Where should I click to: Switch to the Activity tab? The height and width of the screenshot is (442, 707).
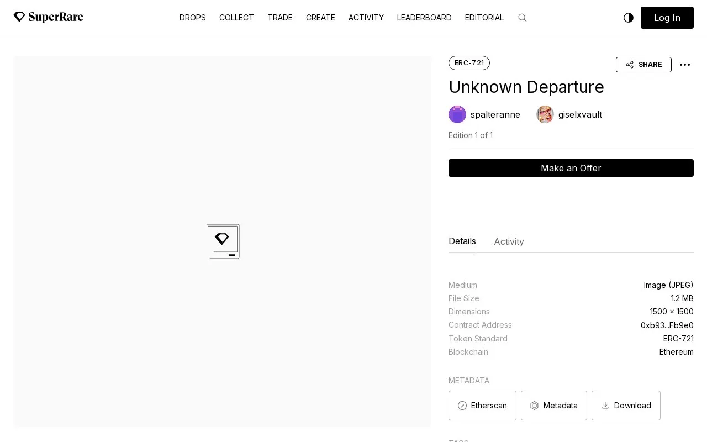click(x=509, y=241)
